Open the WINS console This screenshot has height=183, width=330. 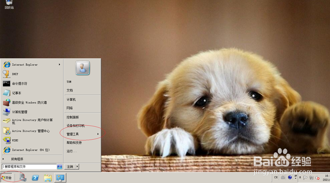[x=15, y=140]
